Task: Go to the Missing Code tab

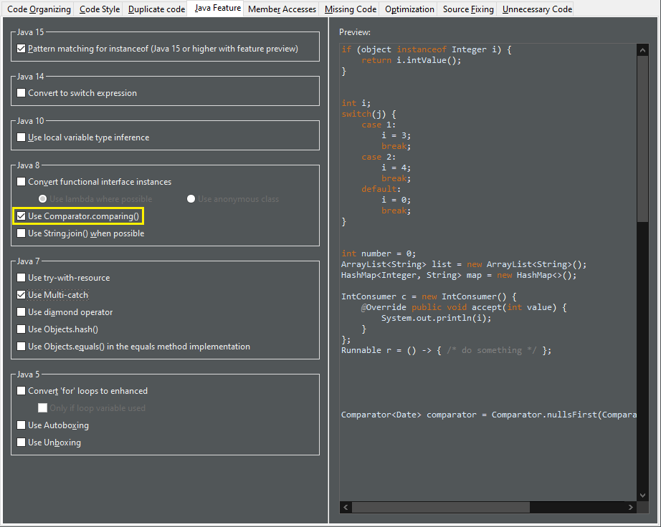Action: [x=351, y=9]
